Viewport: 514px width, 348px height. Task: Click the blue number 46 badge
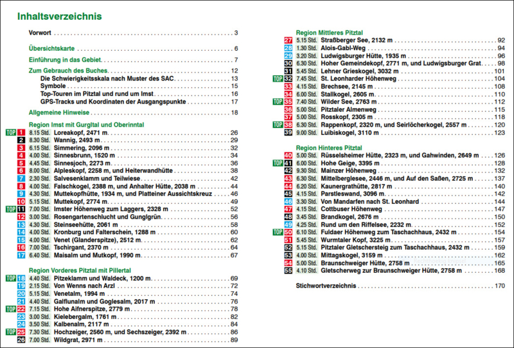pos(288,201)
